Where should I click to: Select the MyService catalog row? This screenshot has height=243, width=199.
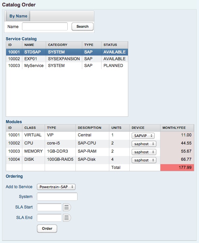pos(67,66)
